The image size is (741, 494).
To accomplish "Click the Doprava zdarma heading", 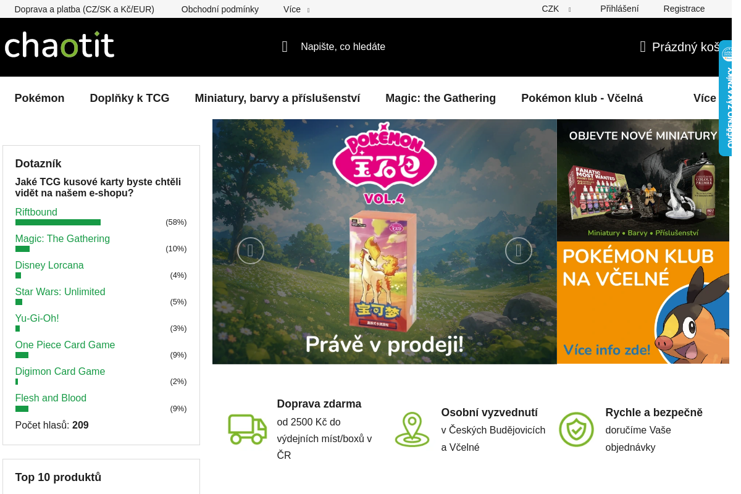I will pyautogui.click(x=319, y=404).
